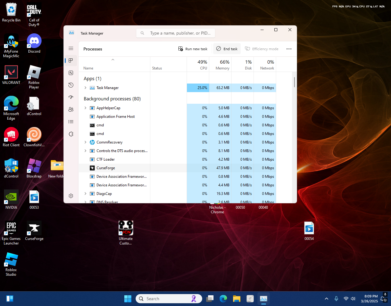Image resolution: width=391 pixels, height=306 pixels.
Task: Open the Details page in sidebar
Action: 71,122
